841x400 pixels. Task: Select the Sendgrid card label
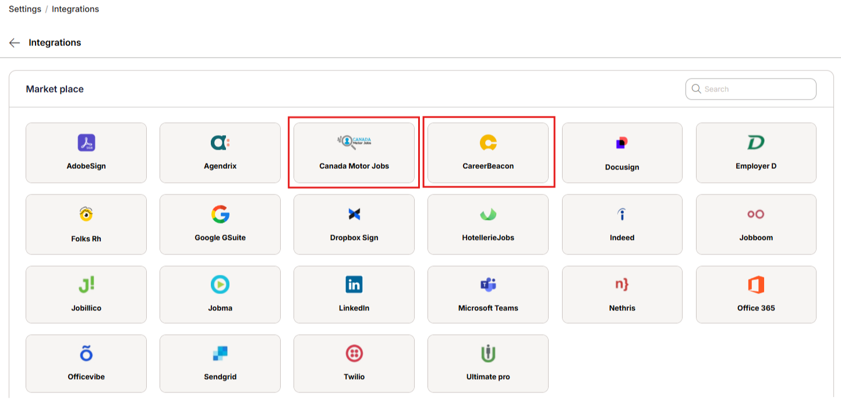point(220,377)
